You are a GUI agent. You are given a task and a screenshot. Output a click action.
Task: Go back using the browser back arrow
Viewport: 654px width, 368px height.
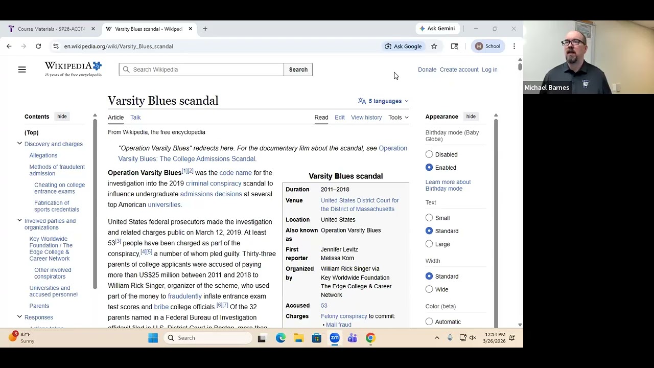click(x=9, y=46)
